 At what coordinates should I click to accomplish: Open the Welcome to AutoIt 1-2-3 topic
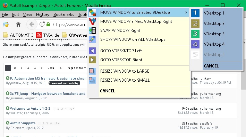[x=30, y=108]
